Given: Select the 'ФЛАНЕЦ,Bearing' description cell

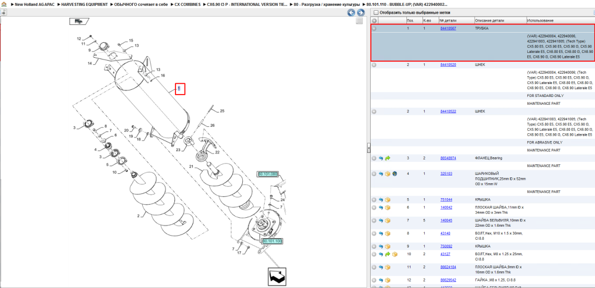Looking at the screenshot, I should tap(490, 158).
